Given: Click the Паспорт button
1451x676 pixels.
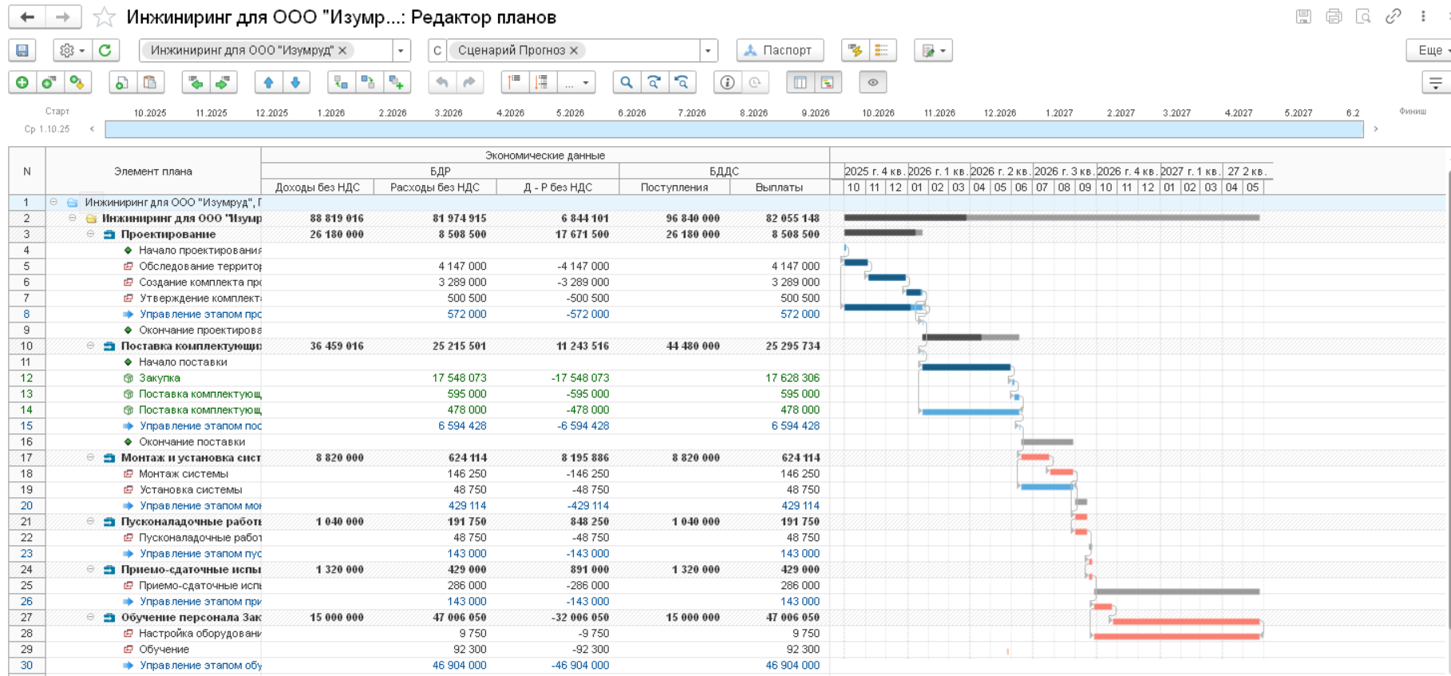Looking at the screenshot, I should 779,50.
